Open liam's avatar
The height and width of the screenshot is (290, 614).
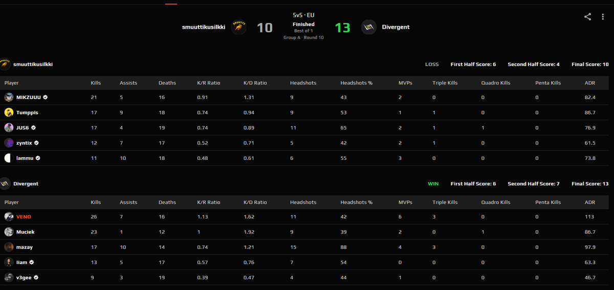[x=9, y=262]
